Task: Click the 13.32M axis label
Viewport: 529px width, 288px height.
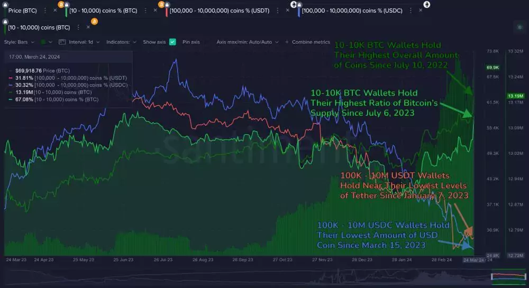Action: 515,51
